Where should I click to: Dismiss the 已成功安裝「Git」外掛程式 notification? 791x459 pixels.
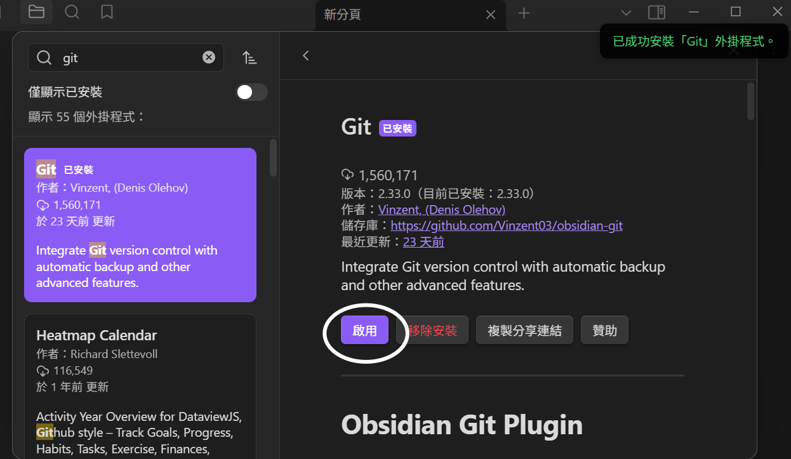694,41
